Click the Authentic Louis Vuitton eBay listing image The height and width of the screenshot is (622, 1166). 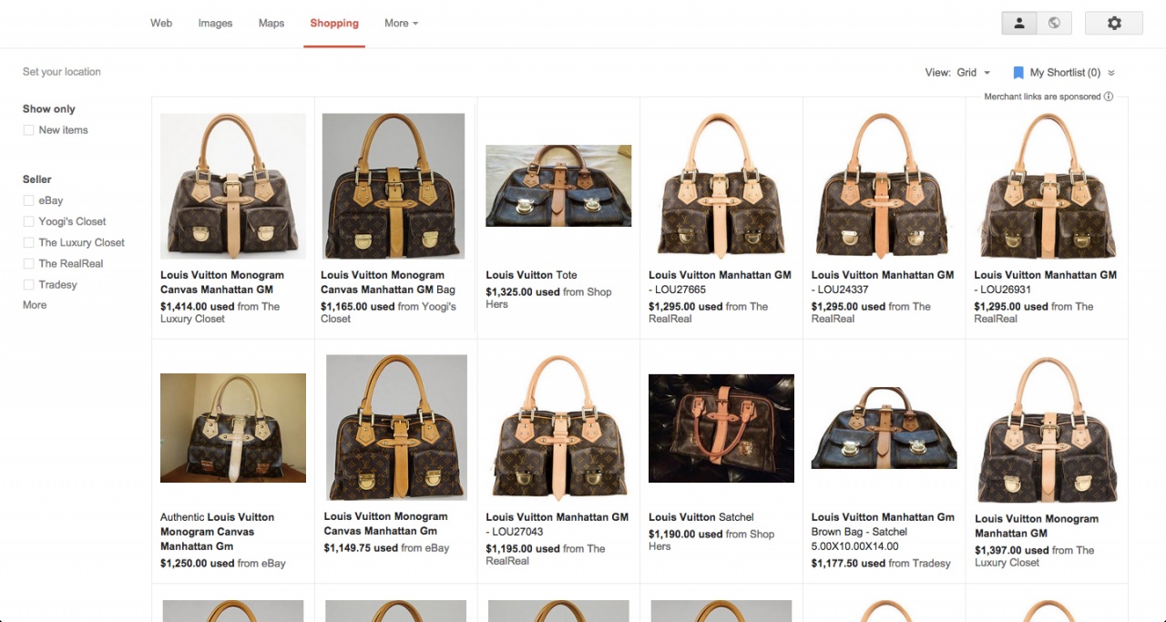(x=233, y=428)
